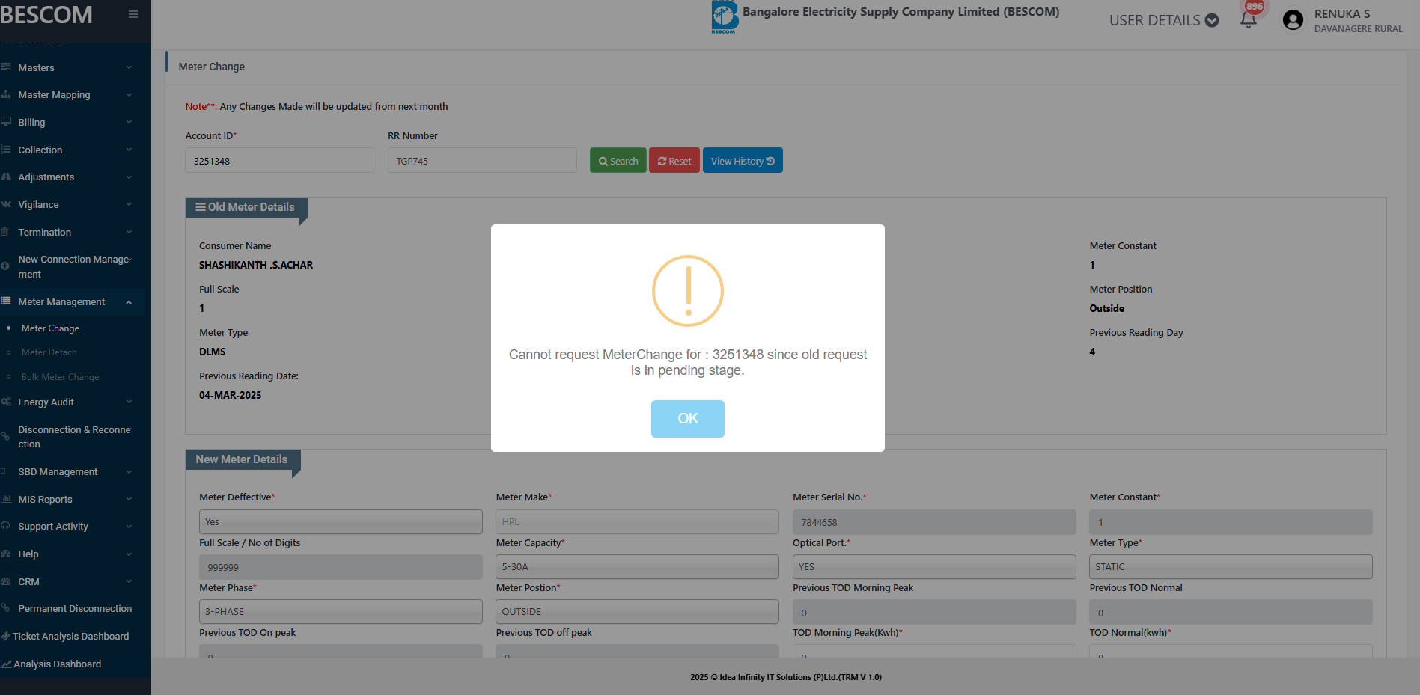Open the Meter Postion OUTSIDE dropdown
The image size is (1420, 695).
[x=637, y=612]
